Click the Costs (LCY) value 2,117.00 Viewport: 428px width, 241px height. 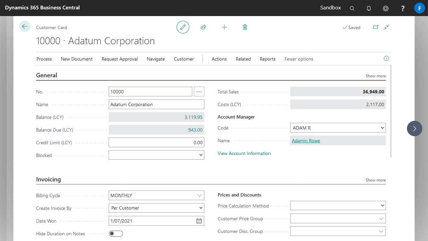(375, 104)
